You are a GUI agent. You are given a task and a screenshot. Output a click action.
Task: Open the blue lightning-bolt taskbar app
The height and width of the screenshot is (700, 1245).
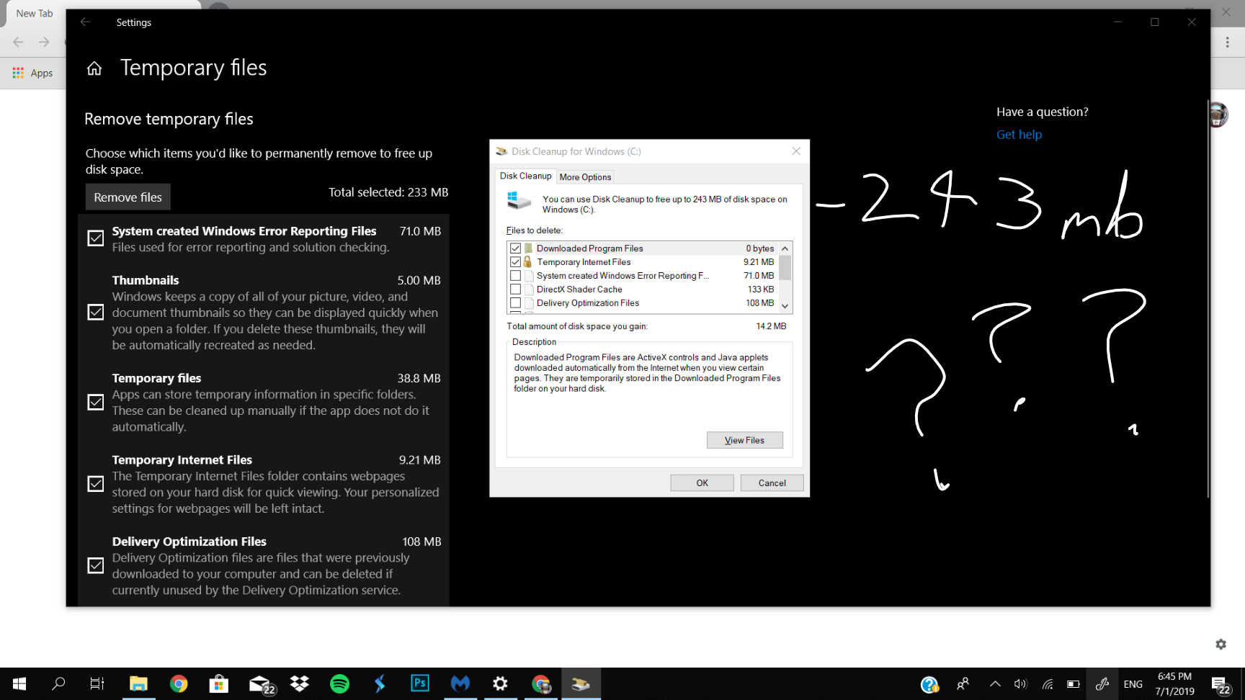click(380, 684)
